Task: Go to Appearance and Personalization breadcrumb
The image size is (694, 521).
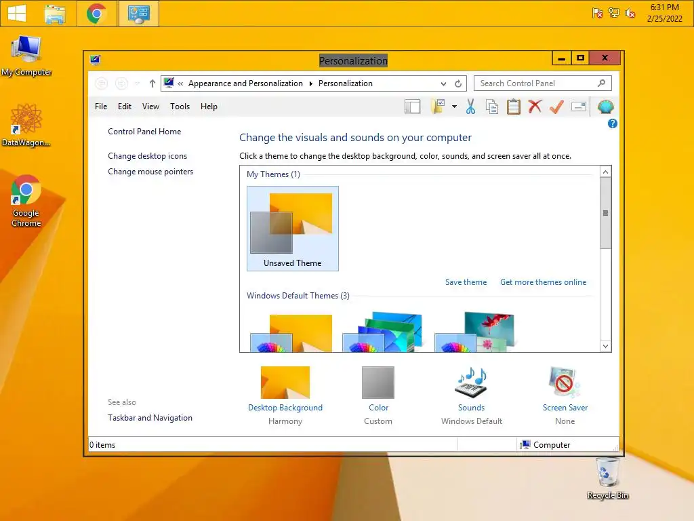Action: (x=245, y=83)
